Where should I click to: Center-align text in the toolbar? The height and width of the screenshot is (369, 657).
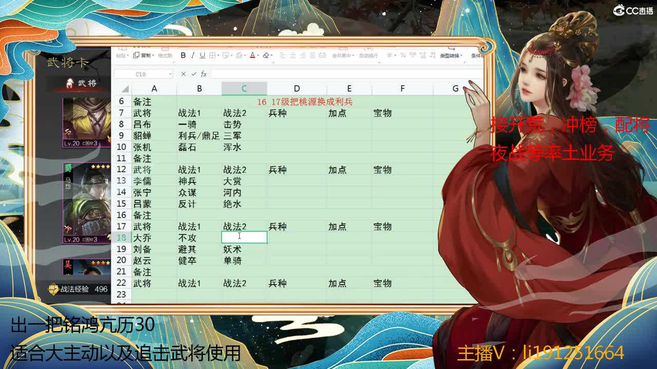pos(293,55)
